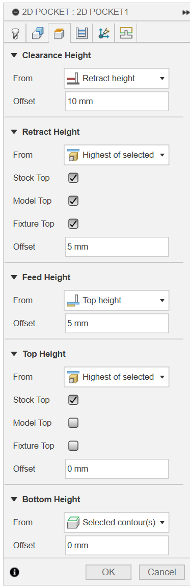Open the Passes tab icon
Viewport: 190px width, 587px height.
coord(82,33)
